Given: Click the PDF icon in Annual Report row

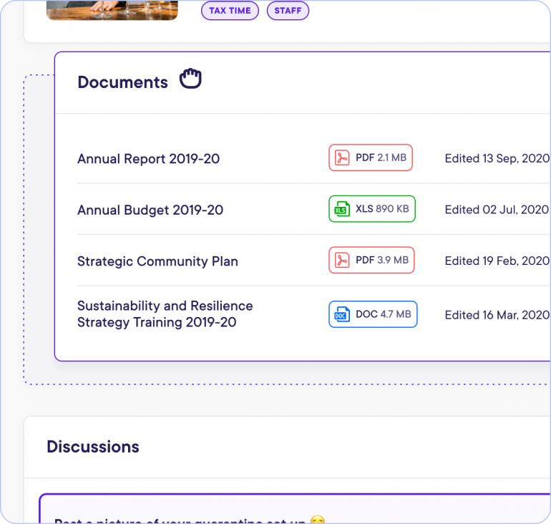Looking at the screenshot, I should (x=342, y=157).
